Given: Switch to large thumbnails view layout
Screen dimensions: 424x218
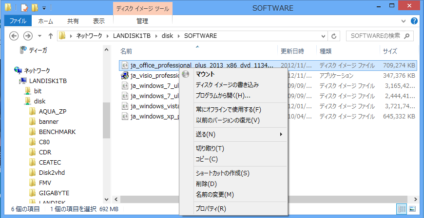Looking at the screenshot, I should (x=412, y=209).
